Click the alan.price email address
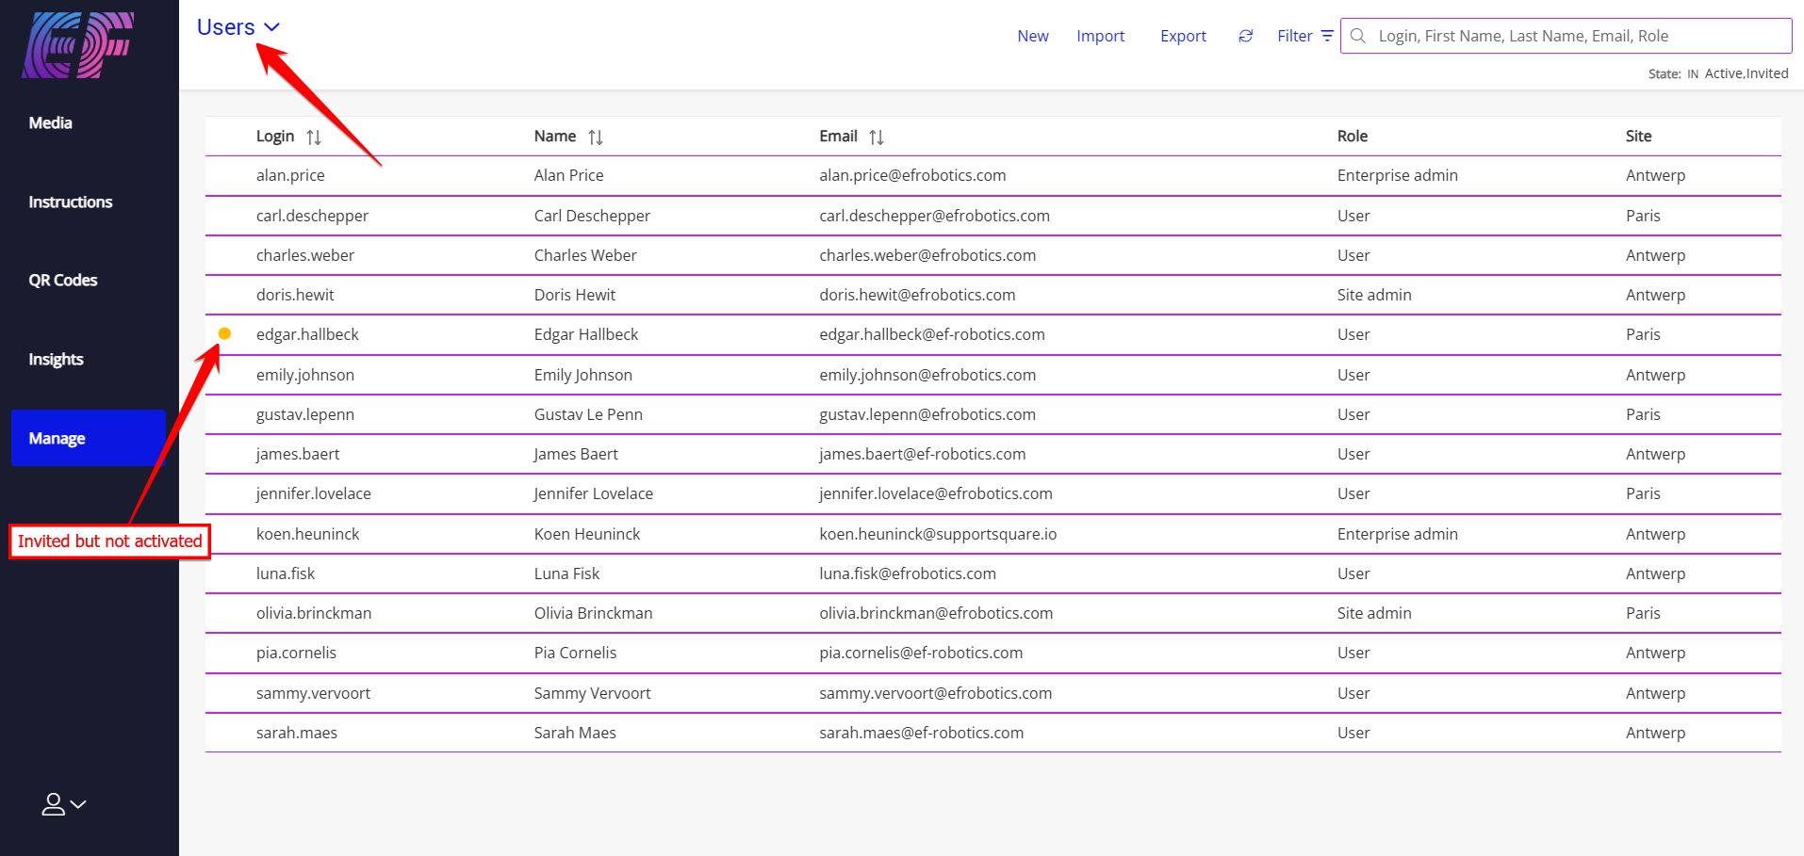 [x=912, y=175]
